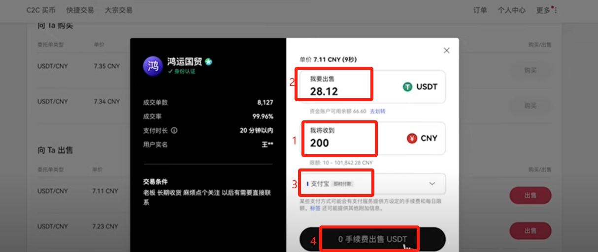Image resolution: width=598 pixels, height=252 pixels.
Task: Click the 去划转 transfer link
Action: click(377, 112)
